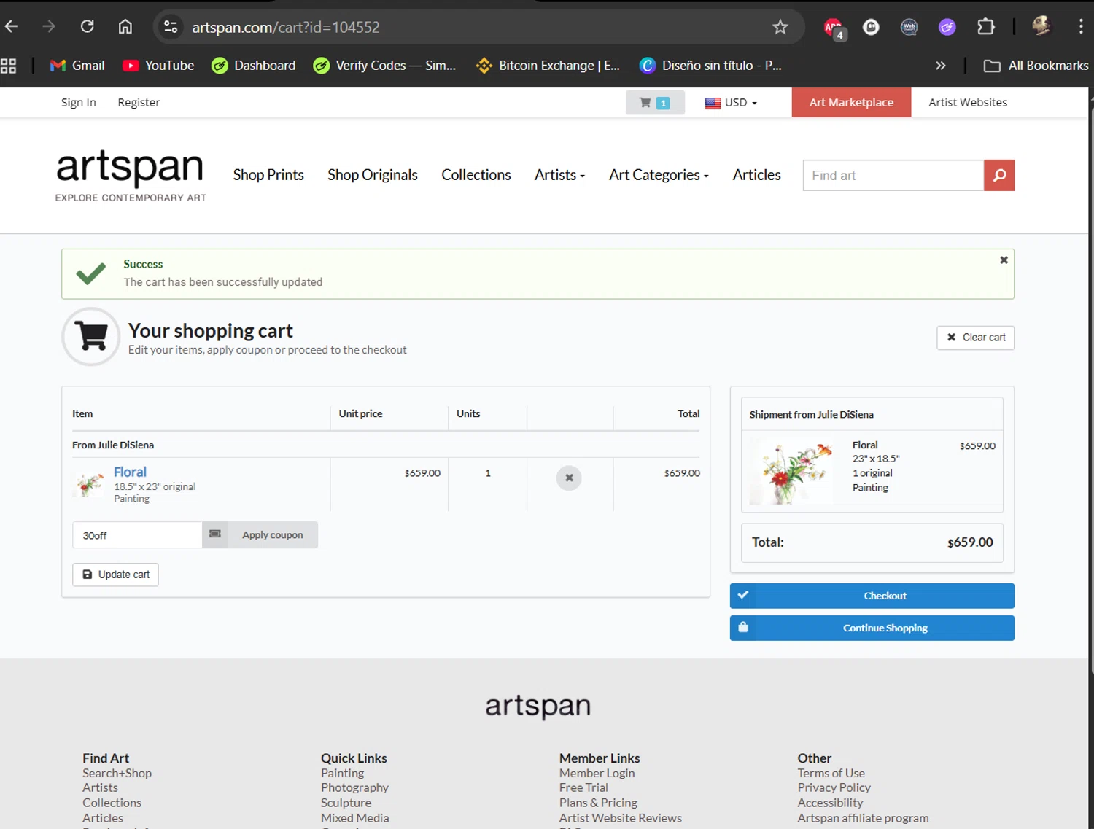Click the Register link

click(x=139, y=103)
